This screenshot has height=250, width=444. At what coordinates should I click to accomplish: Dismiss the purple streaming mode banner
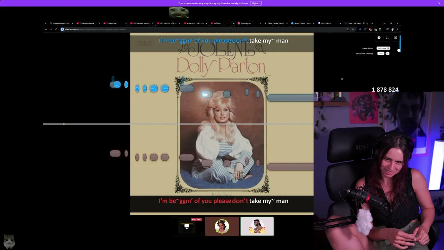tap(439, 3)
